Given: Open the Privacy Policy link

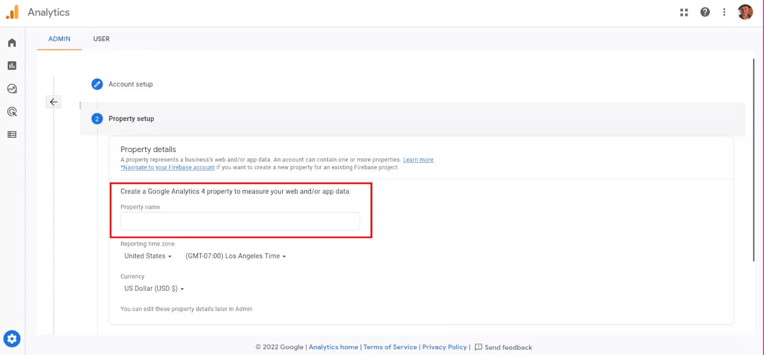Looking at the screenshot, I should [444, 347].
